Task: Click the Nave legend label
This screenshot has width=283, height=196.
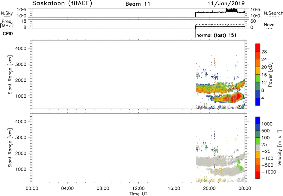Action: [269, 24]
